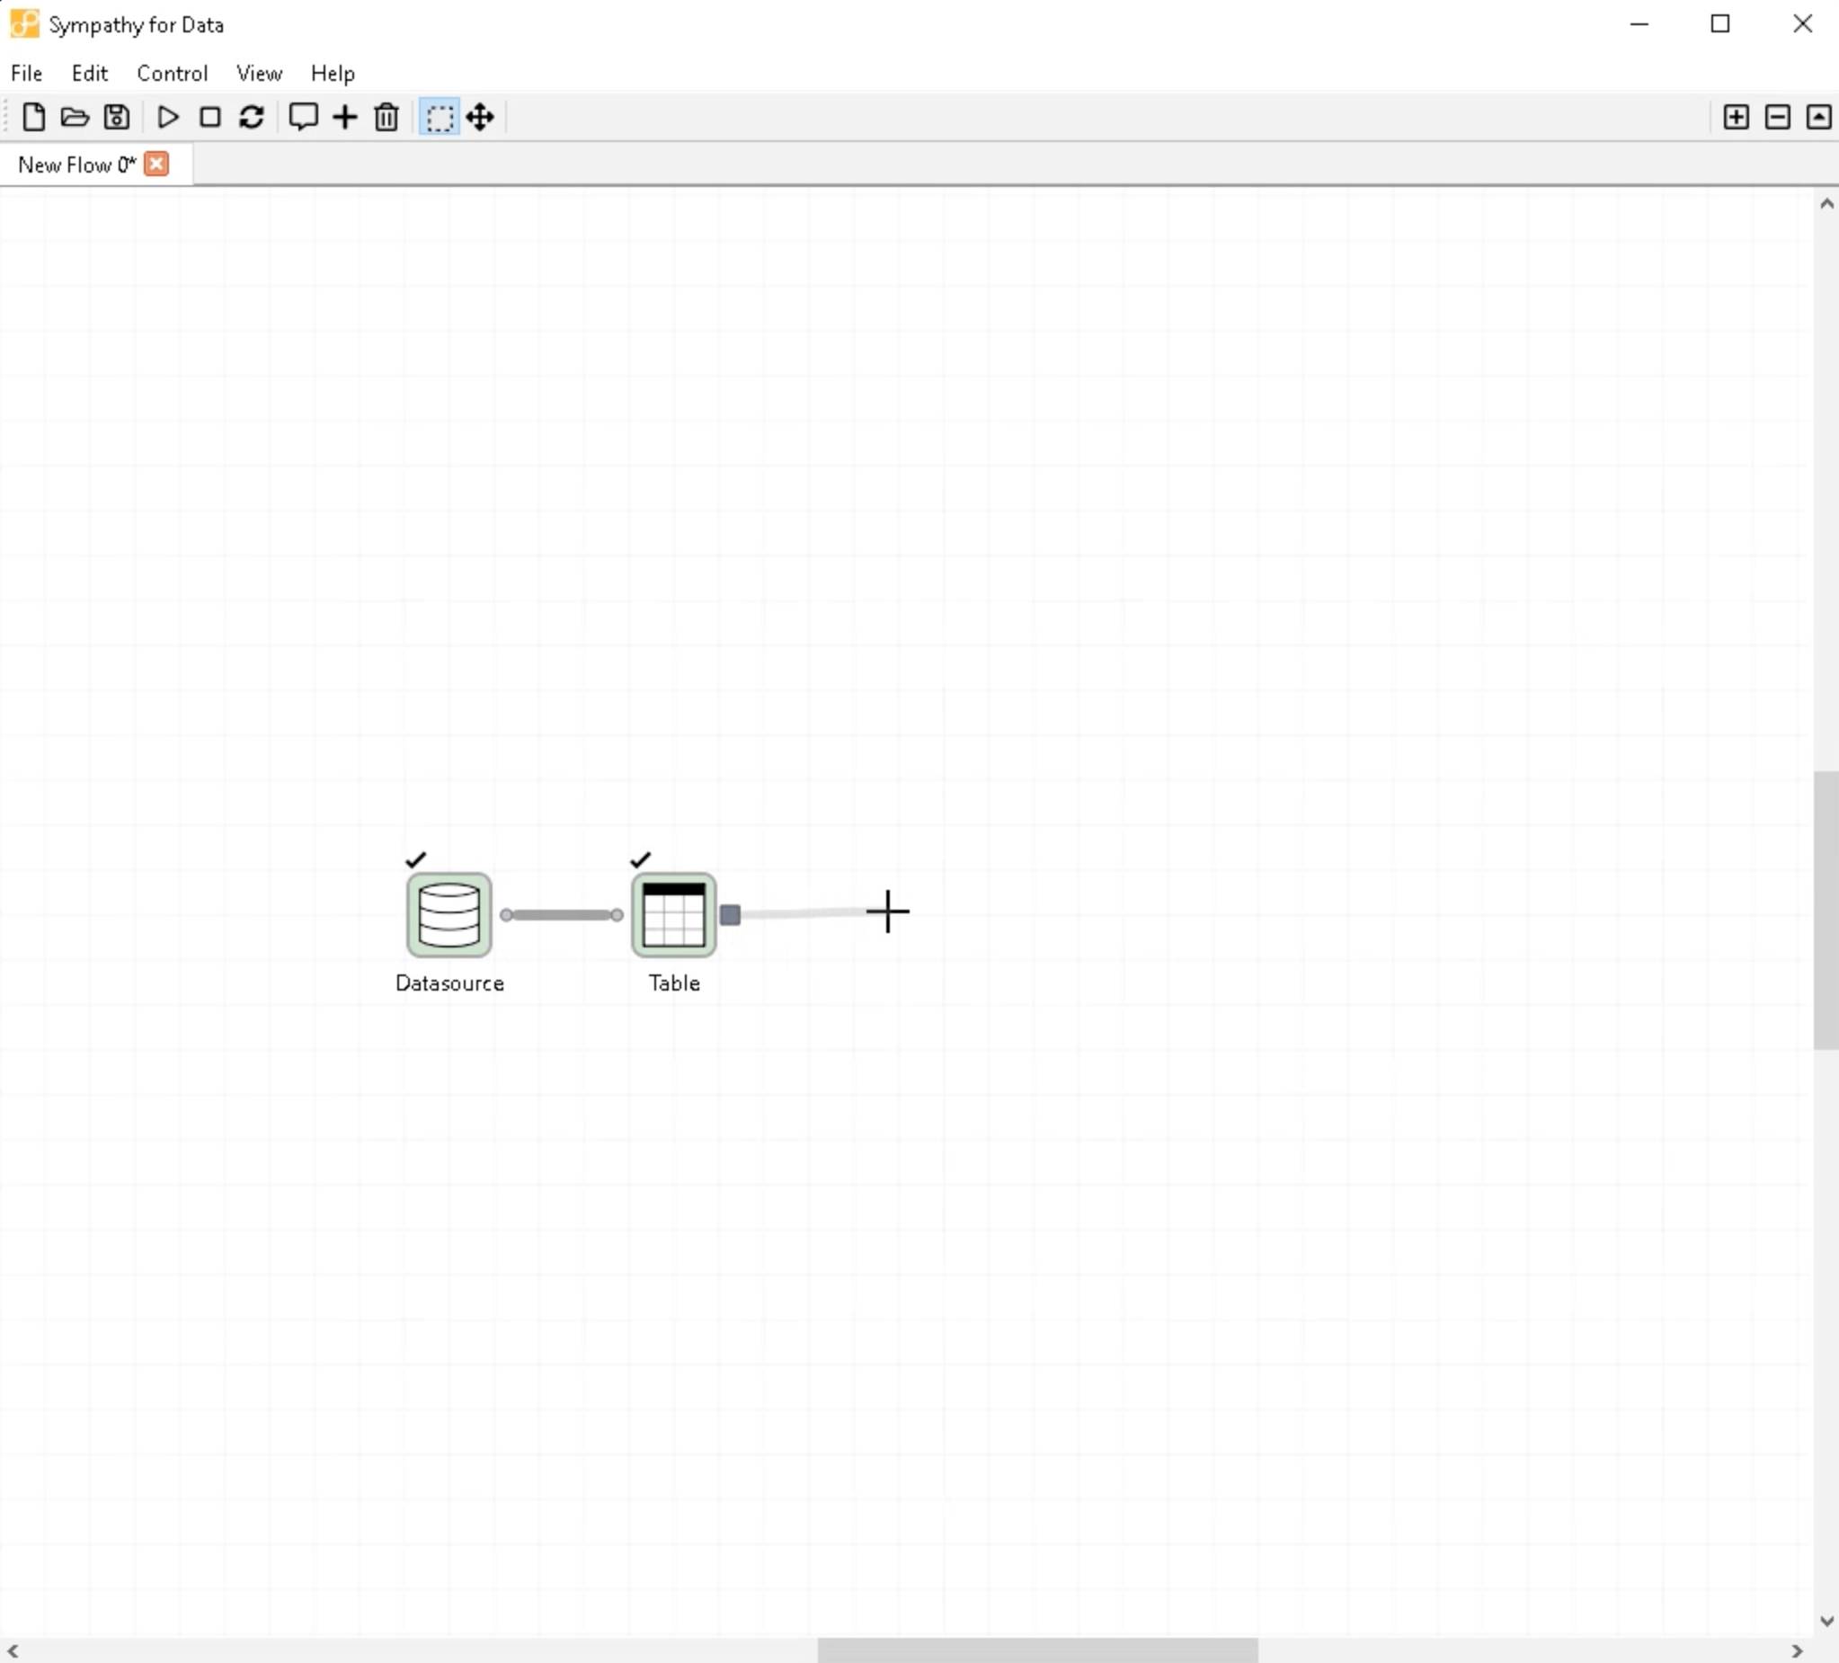This screenshot has width=1839, height=1663.
Task: Select the connection between Datasource and Table
Action: coord(562,915)
